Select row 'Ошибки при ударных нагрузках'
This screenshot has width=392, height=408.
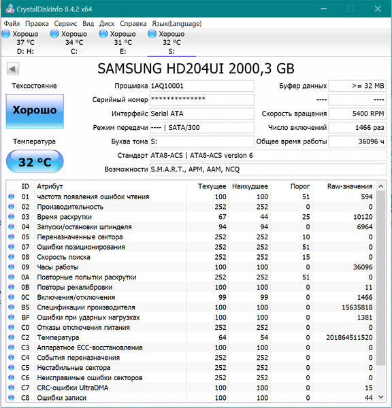[191, 318]
